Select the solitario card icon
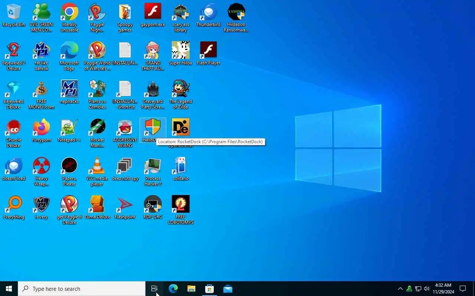 point(181,169)
